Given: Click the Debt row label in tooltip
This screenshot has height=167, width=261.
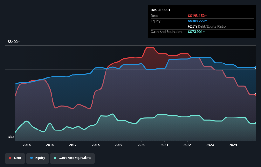Looking at the screenshot, I should tap(154, 16).
